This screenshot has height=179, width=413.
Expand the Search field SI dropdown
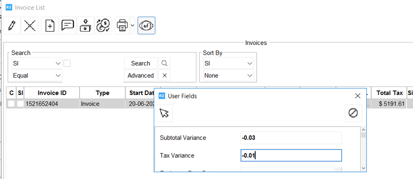(x=36, y=63)
